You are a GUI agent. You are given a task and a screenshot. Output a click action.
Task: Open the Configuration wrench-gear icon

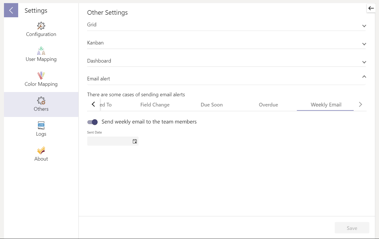point(41,26)
